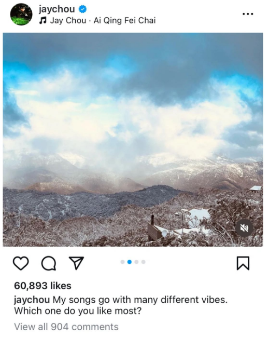The image size is (269, 337).
Task: Go to the third carousel dot
Action: [136, 262]
